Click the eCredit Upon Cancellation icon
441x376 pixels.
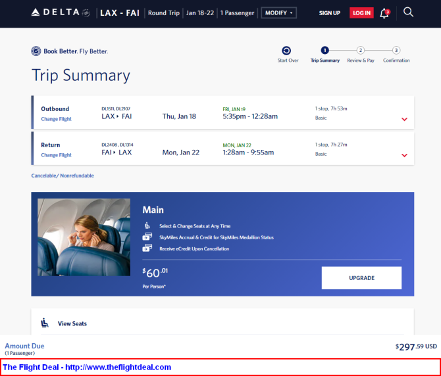(147, 248)
